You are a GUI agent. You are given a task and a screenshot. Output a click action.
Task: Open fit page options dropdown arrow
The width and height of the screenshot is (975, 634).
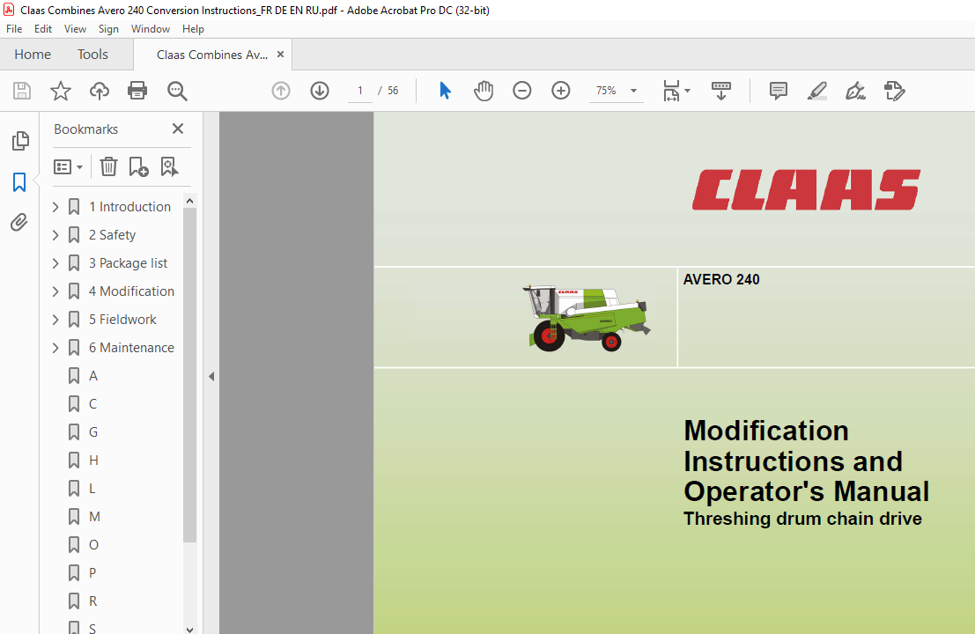click(687, 91)
